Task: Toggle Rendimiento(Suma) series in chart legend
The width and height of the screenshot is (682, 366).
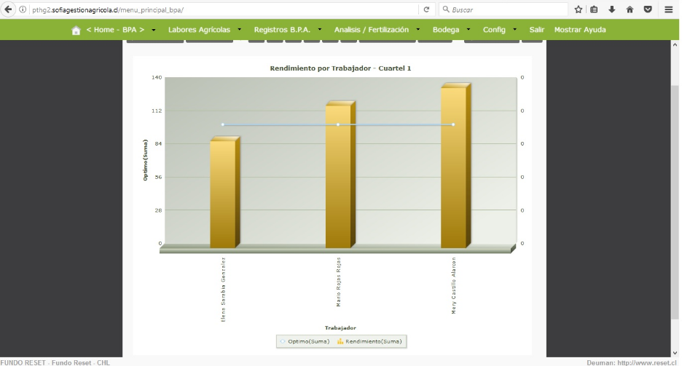Action: 369,342
